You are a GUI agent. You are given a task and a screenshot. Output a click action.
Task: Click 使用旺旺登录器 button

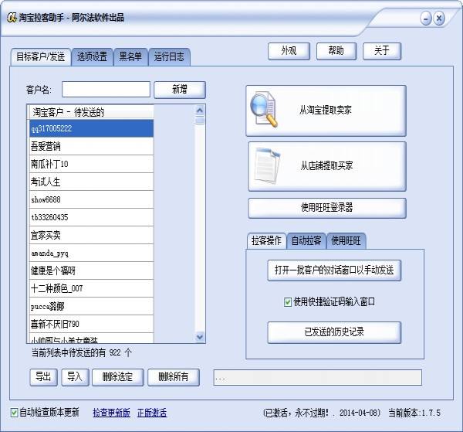[x=327, y=208]
